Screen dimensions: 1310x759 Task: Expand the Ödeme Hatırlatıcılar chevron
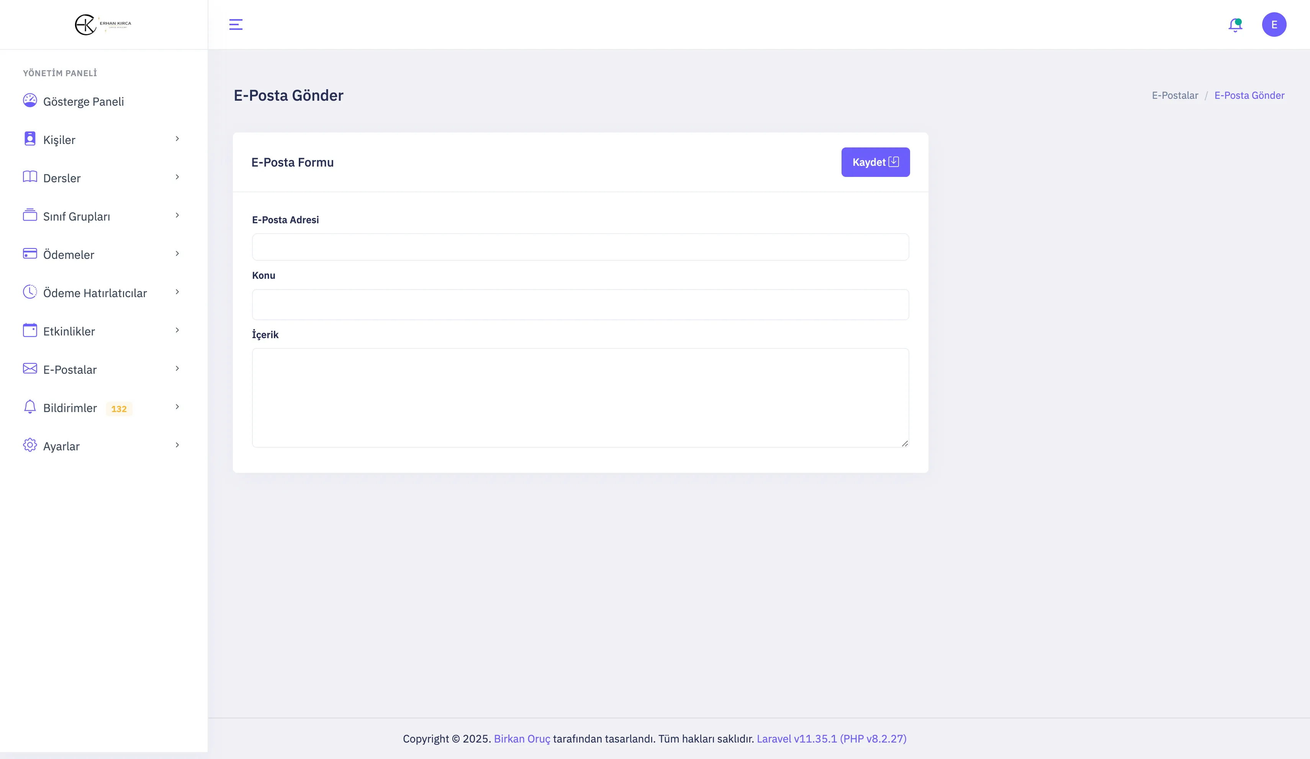tap(177, 292)
